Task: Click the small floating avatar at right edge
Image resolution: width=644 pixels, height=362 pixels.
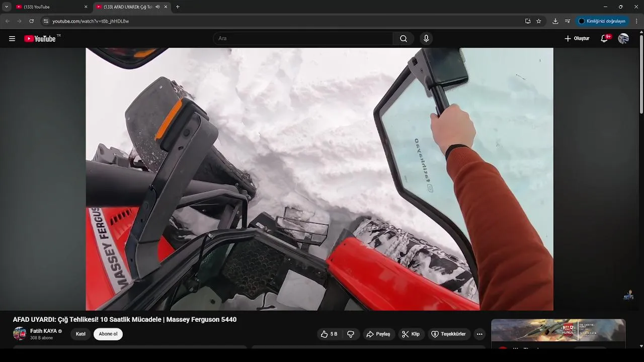Action: (628, 295)
